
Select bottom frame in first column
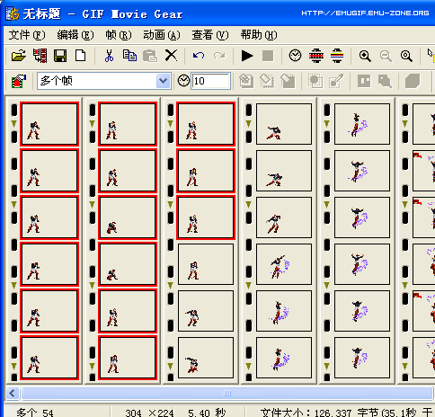point(49,358)
